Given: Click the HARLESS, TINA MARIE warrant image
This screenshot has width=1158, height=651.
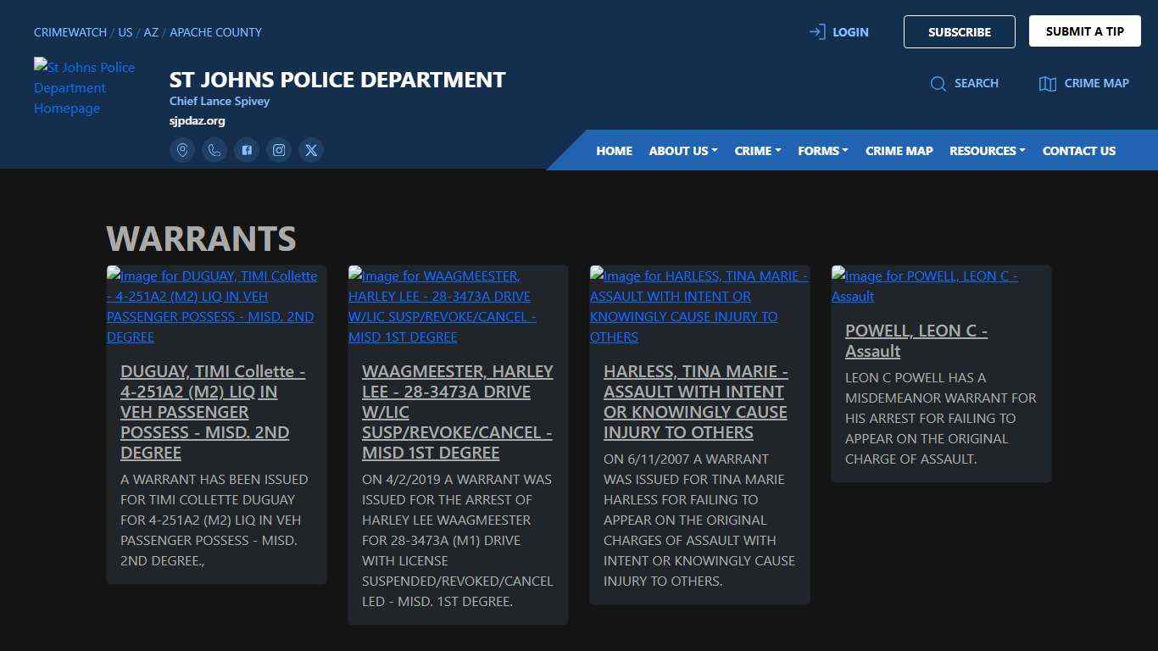Looking at the screenshot, I should coord(699,306).
